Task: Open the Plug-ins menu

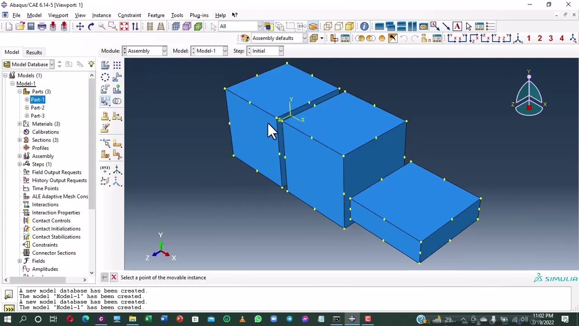Action: coord(199,15)
